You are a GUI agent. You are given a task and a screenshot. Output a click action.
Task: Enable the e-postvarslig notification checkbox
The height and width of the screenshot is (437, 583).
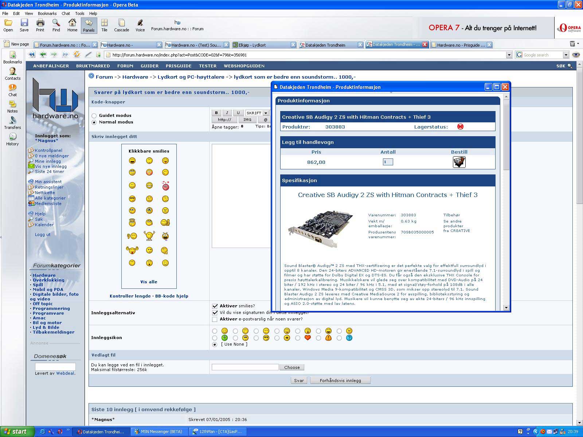click(x=215, y=319)
